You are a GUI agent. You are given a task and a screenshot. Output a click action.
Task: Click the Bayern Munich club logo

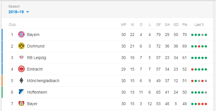[x=21, y=34]
